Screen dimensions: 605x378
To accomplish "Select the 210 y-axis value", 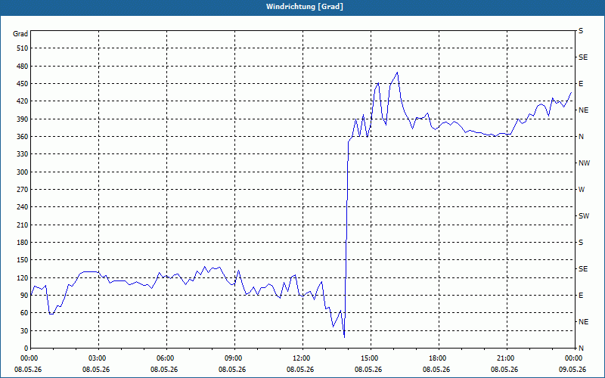I will 23,225.
